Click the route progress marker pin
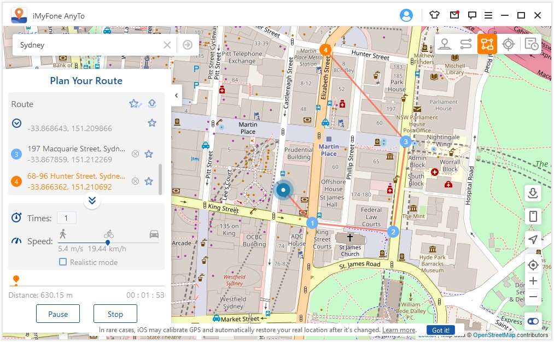Screen dimensions: 554x342 click(16, 280)
